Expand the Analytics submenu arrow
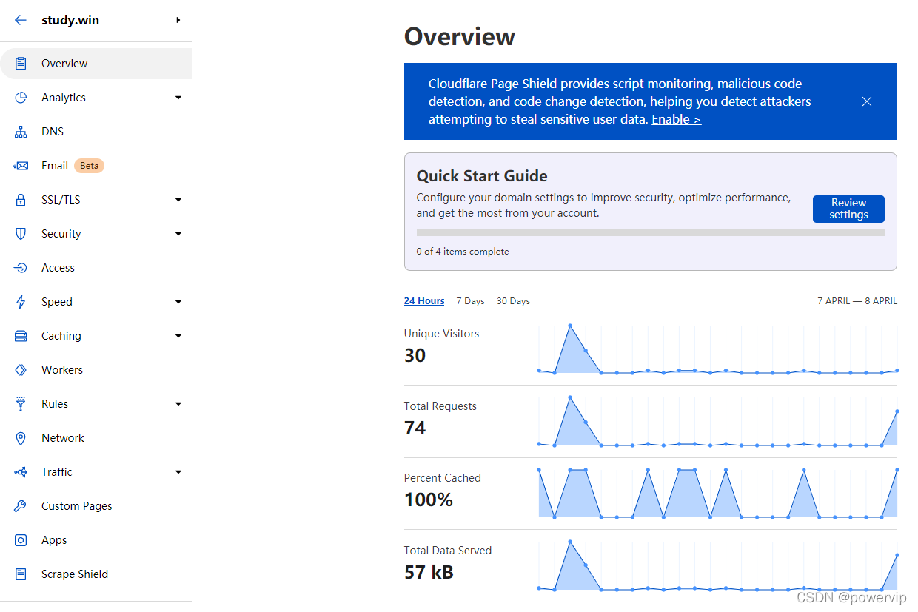The height and width of the screenshot is (612, 918). click(x=178, y=98)
